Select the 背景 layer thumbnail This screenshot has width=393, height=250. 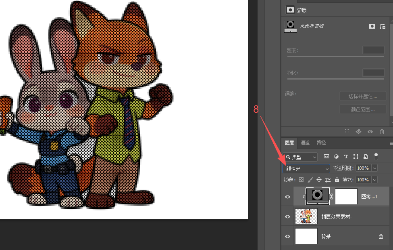click(x=306, y=236)
